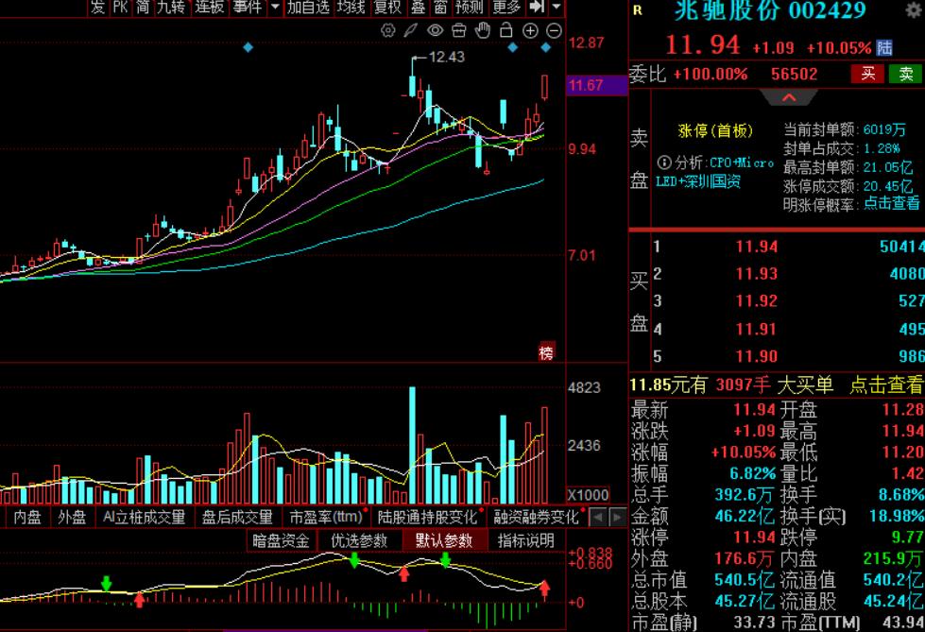This screenshot has width=925, height=632.
Task: Zoom out with the minus circle icon
Action: (554, 30)
